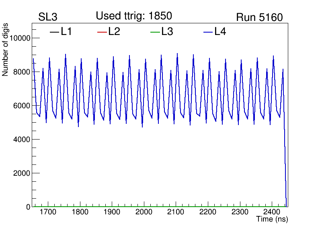This screenshot has width=320, height=230.
Task: Select the L4 legend text label
Action: click(220, 32)
